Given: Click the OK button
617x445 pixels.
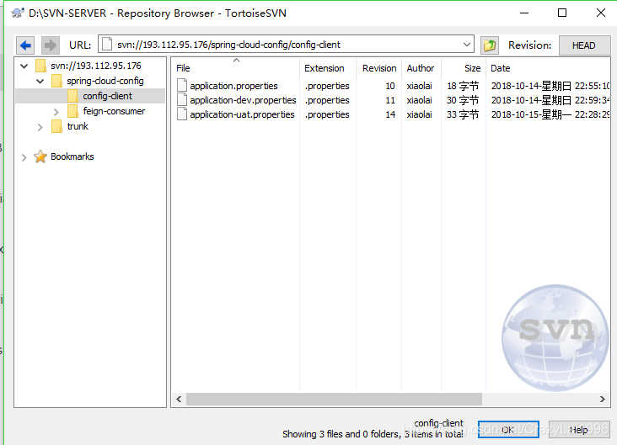Looking at the screenshot, I should tap(508, 429).
